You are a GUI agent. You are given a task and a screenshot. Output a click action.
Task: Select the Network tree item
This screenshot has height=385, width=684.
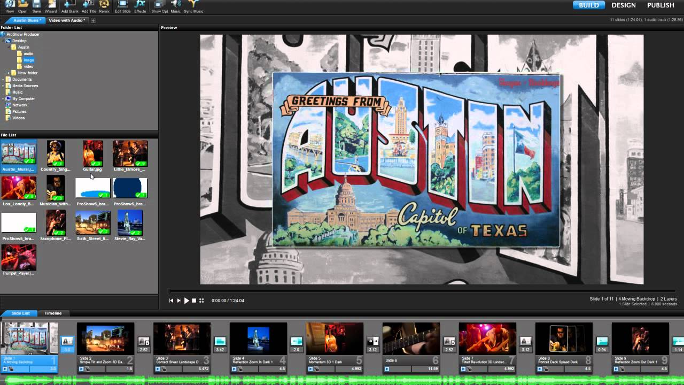(x=17, y=105)
